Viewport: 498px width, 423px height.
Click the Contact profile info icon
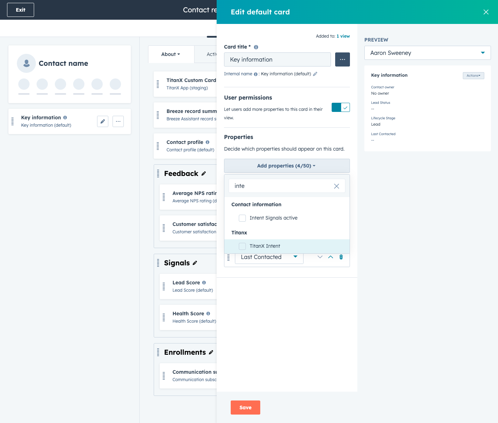[x=207, y=142]
